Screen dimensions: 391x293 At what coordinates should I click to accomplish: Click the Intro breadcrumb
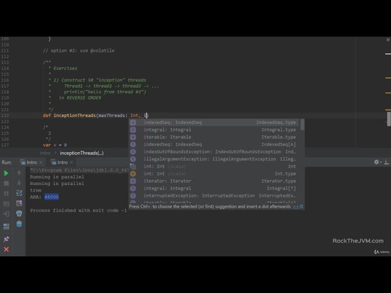click(45, 153)
